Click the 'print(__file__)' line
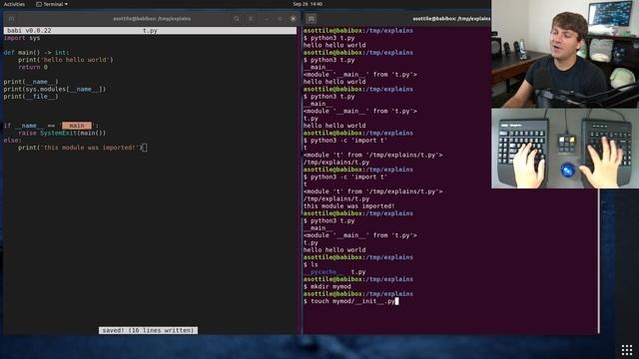This screenshot has width=639, height=359. point(31,97)
